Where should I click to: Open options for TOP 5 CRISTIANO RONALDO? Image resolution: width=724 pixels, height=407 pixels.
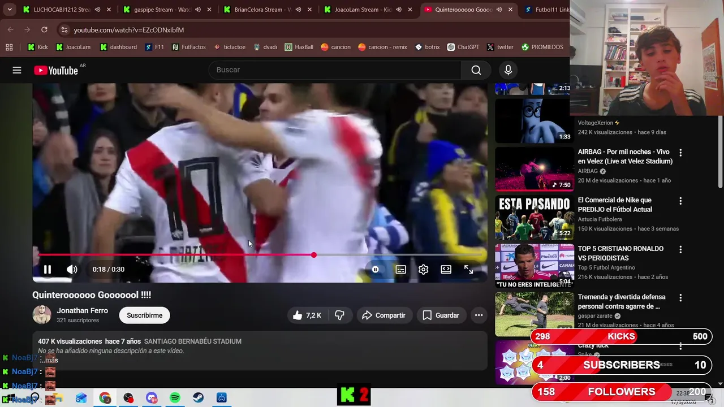(x=680, y=249)
